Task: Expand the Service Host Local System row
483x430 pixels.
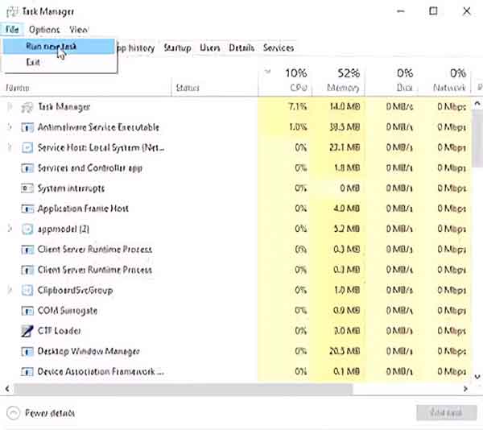Action: coord(10,148)
